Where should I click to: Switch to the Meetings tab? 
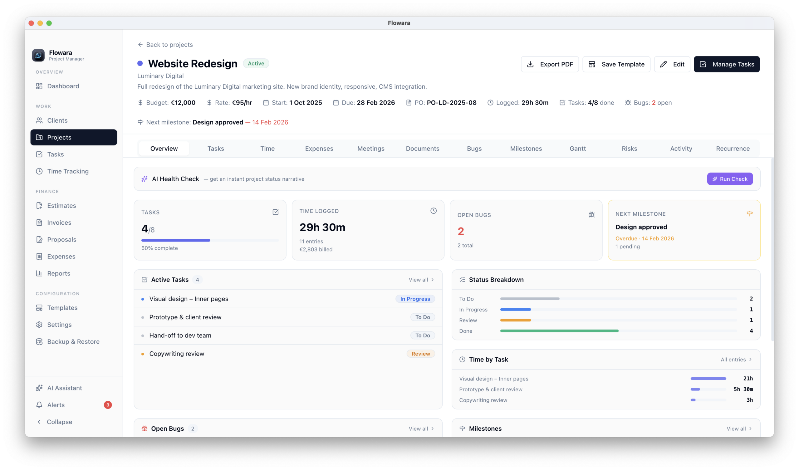point(371,149)
